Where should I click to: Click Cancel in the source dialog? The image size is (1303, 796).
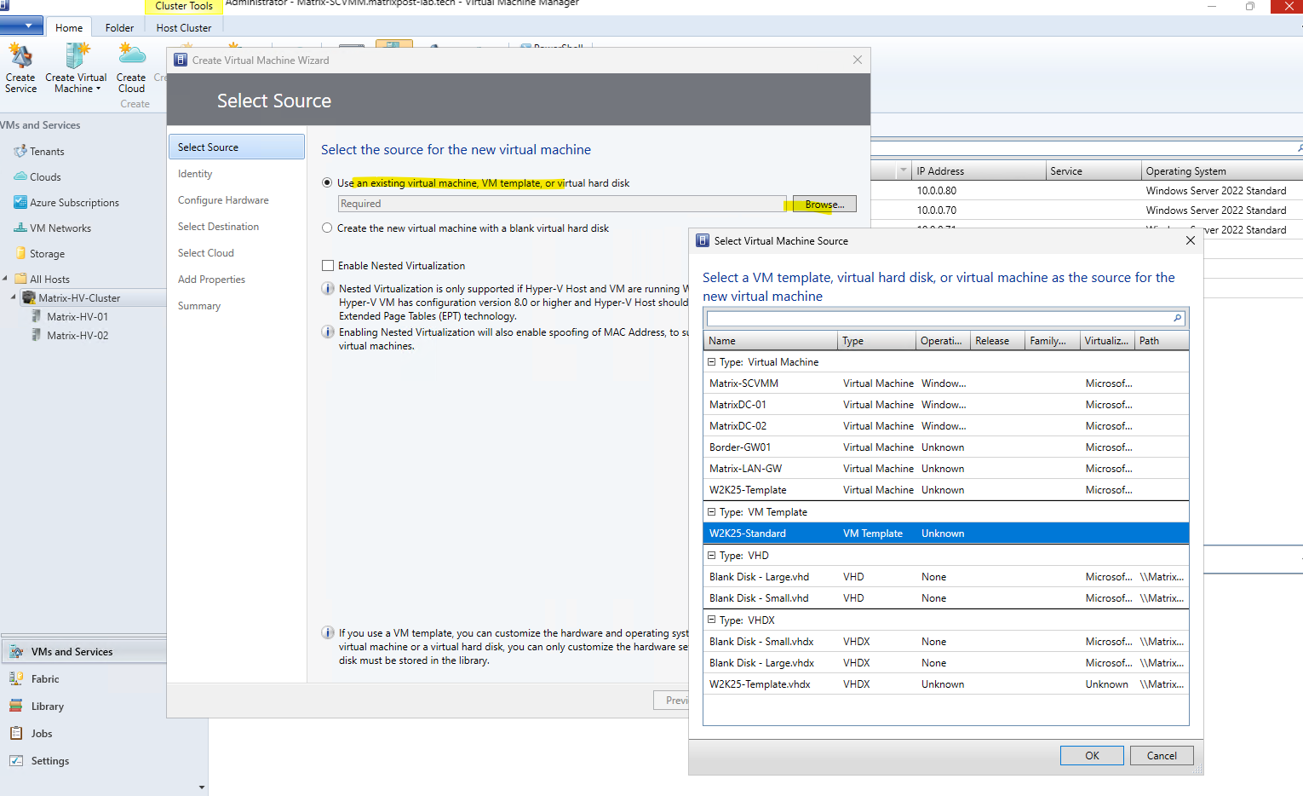coord(1162,756)
